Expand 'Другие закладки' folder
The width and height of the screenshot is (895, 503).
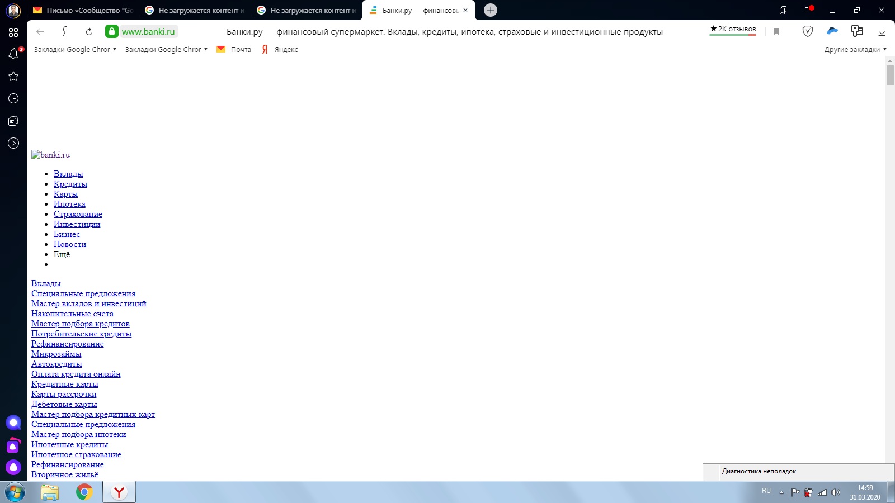point(855,49)
